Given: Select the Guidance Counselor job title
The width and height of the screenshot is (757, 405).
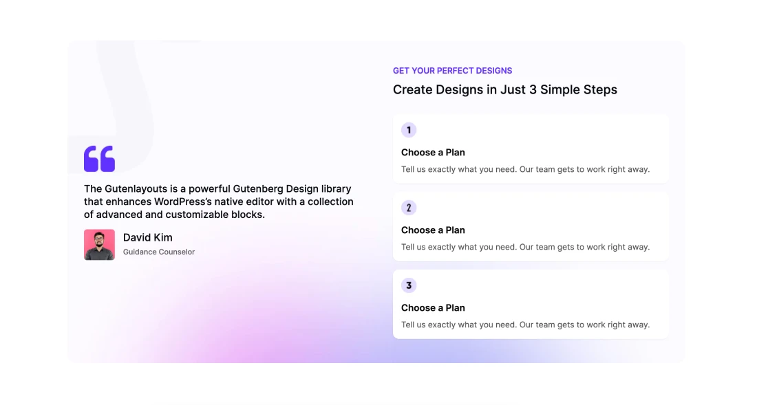Looking at the screenshot, I should [158, 252].
